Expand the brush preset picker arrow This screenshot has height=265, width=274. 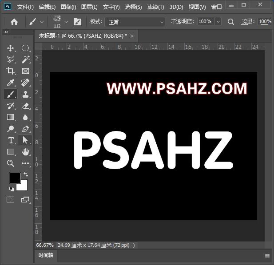66,22
